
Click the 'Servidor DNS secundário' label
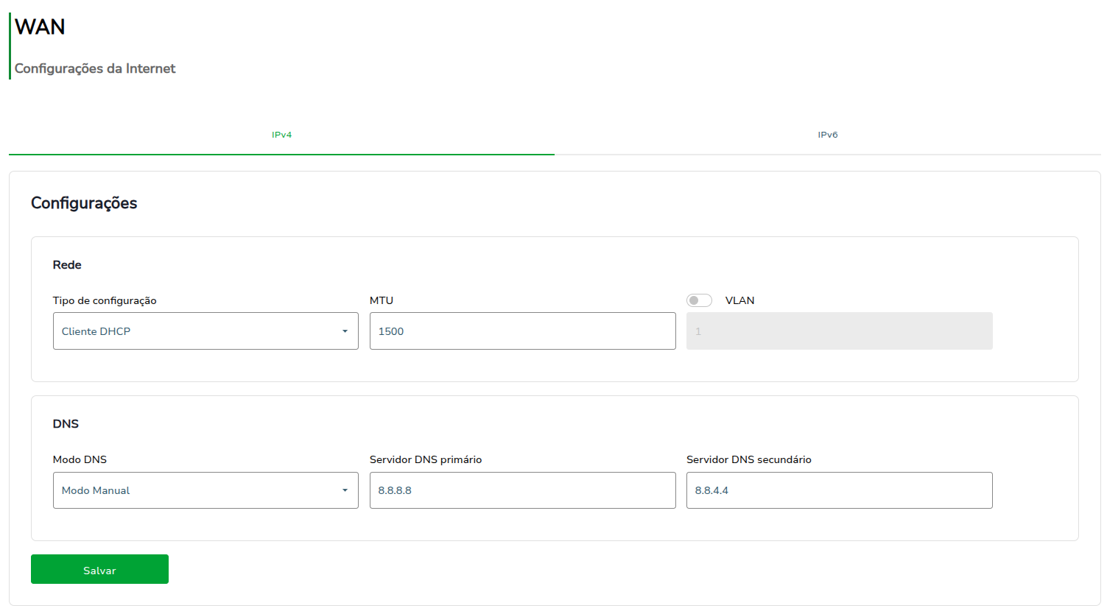coord(749,459)
